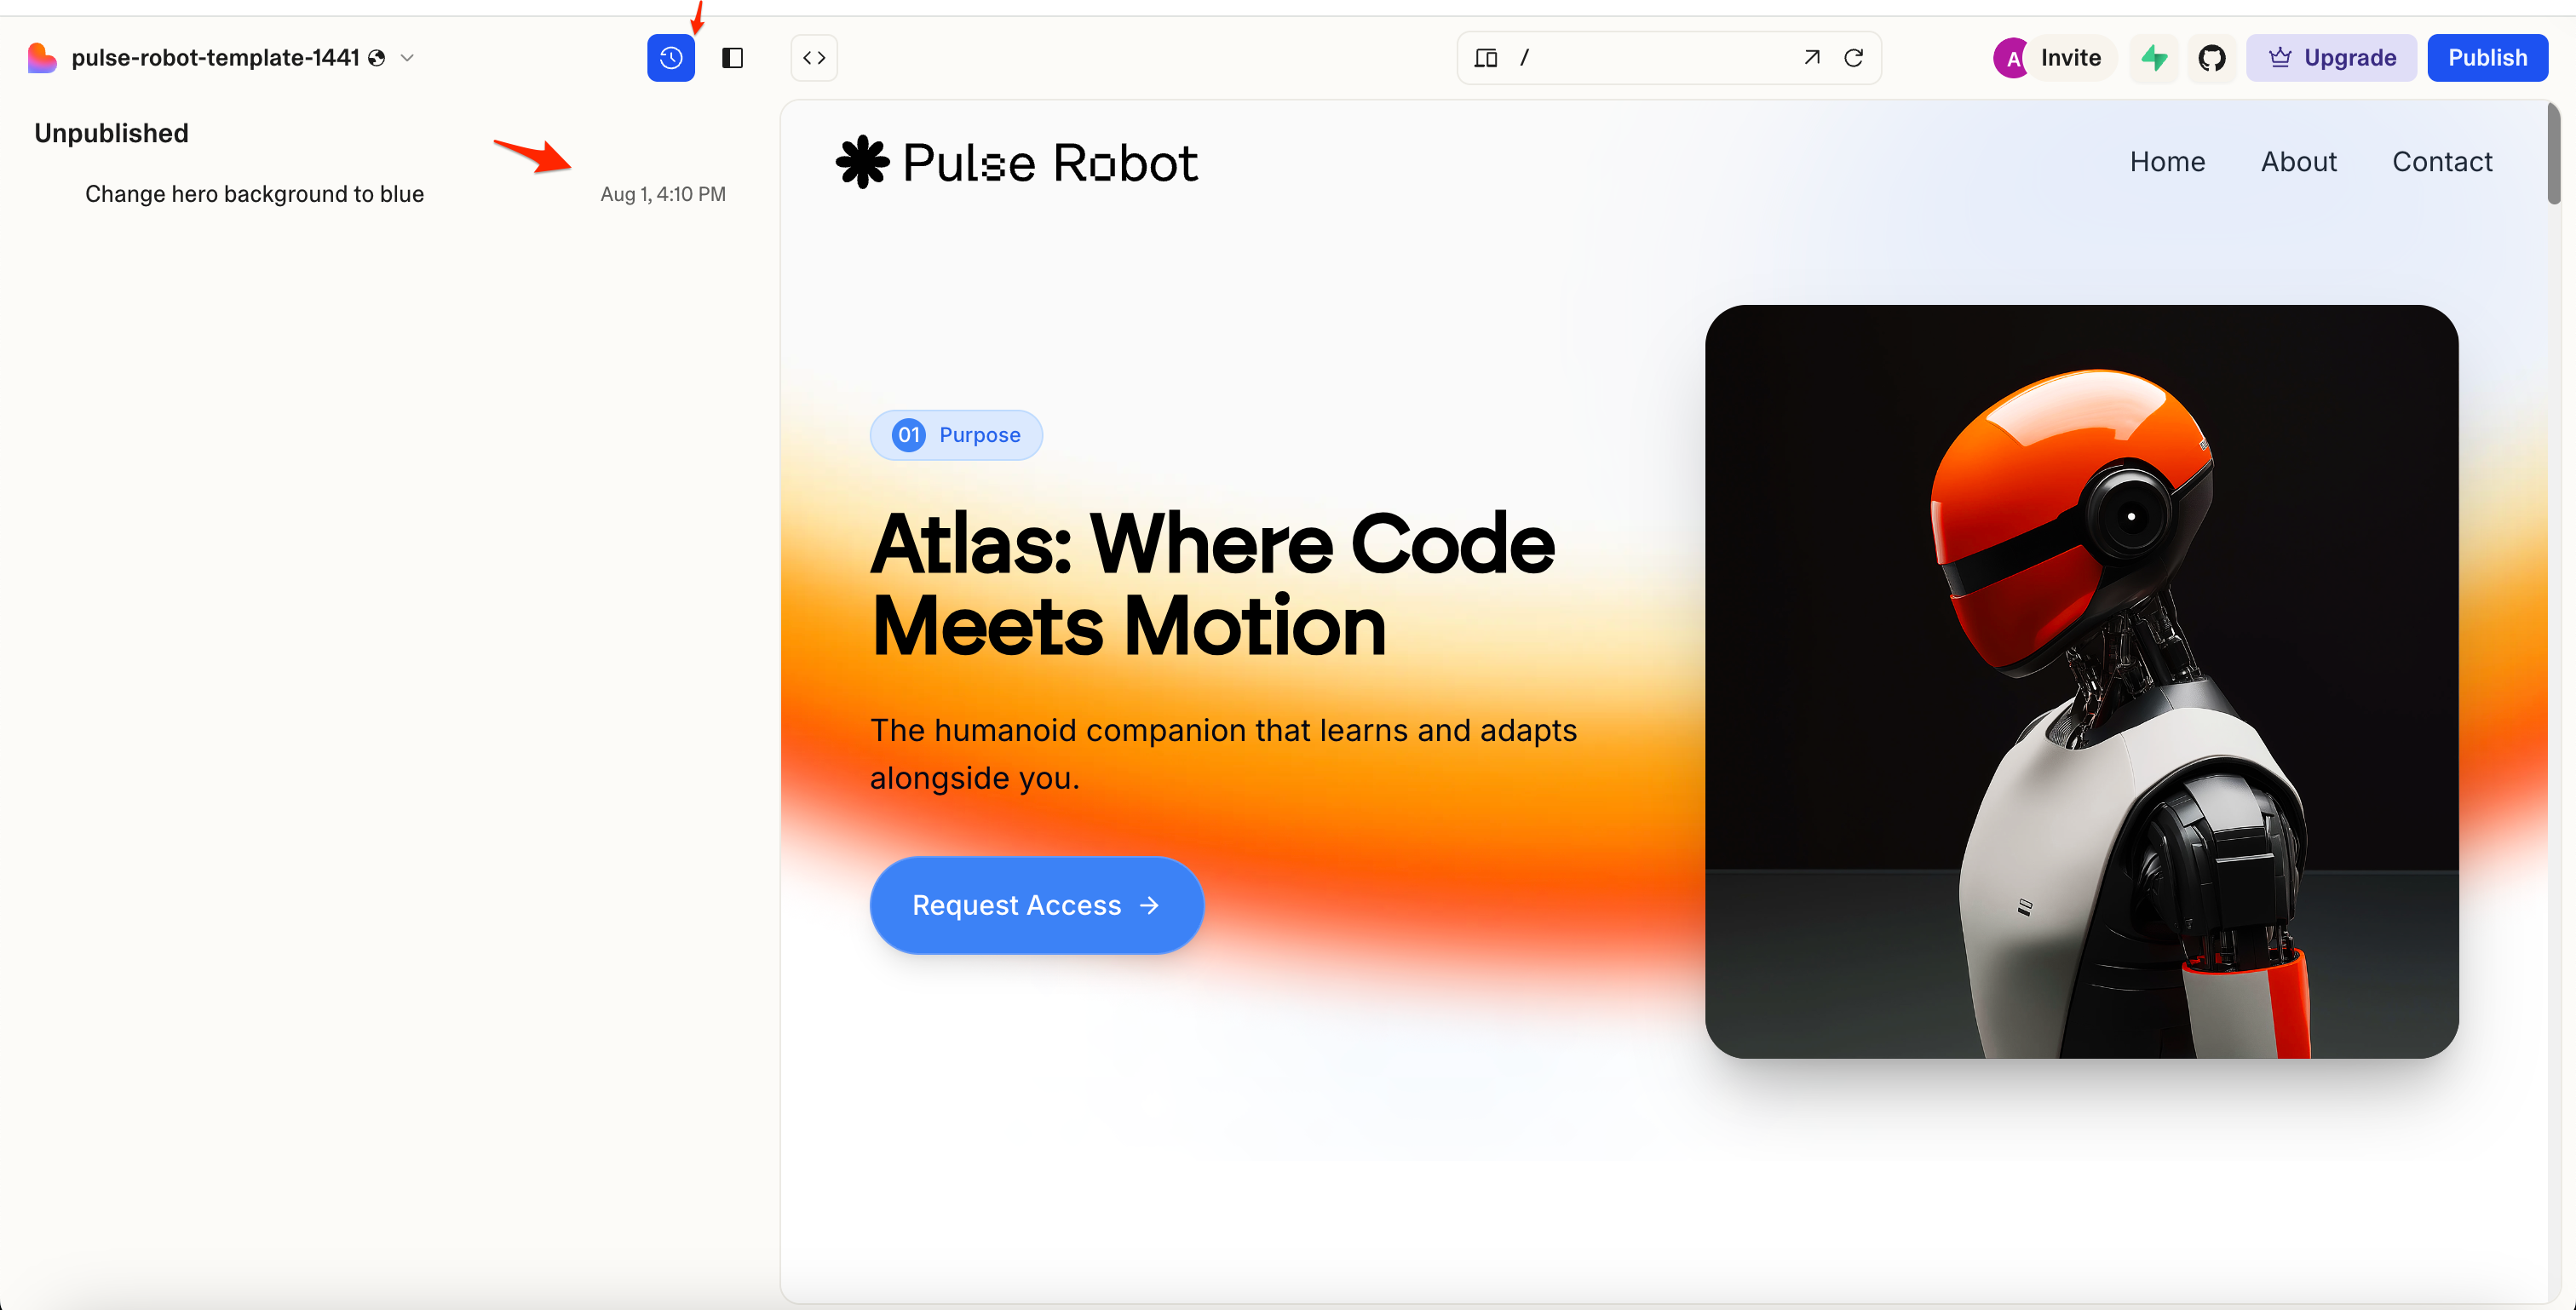Click the device preview icon in URL bar
The image size is (2576, 1310).
(x=1485, y=58)
